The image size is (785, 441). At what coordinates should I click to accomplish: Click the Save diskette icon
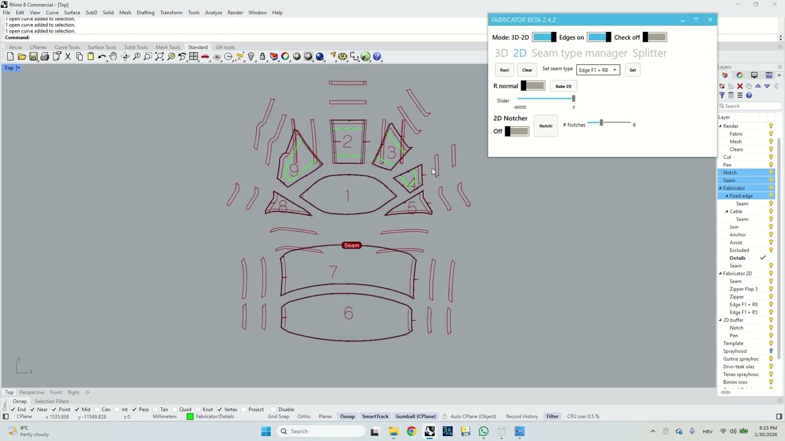click(x=33, y=56)
